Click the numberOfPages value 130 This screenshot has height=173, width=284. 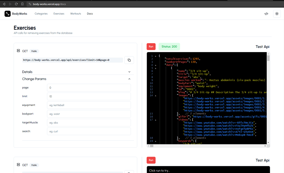193,62
